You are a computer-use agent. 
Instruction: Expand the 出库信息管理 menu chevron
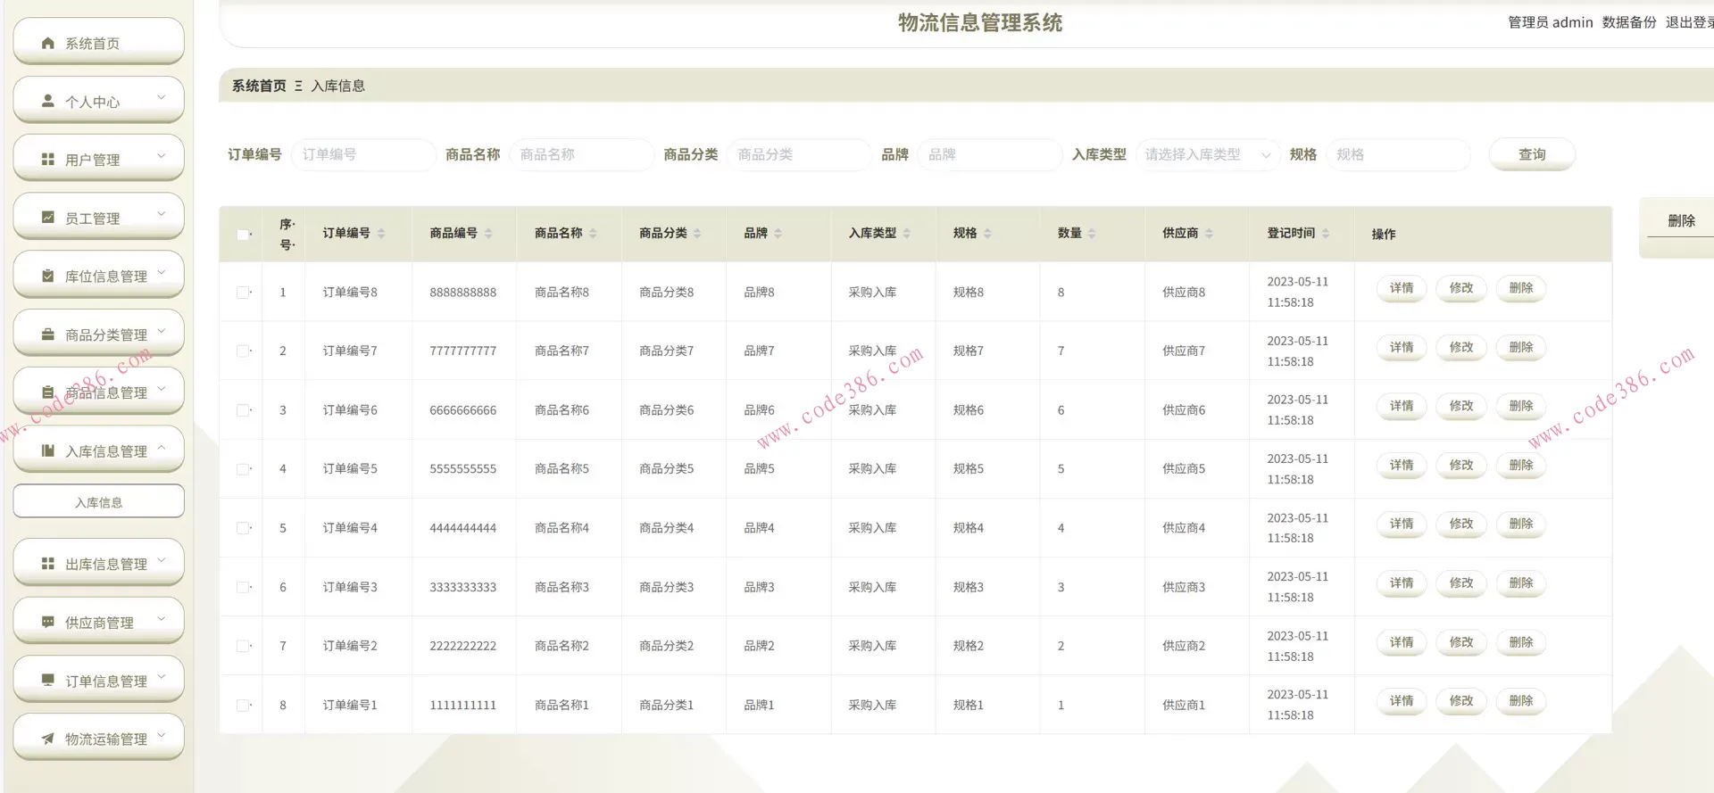[x=162, y=561]
